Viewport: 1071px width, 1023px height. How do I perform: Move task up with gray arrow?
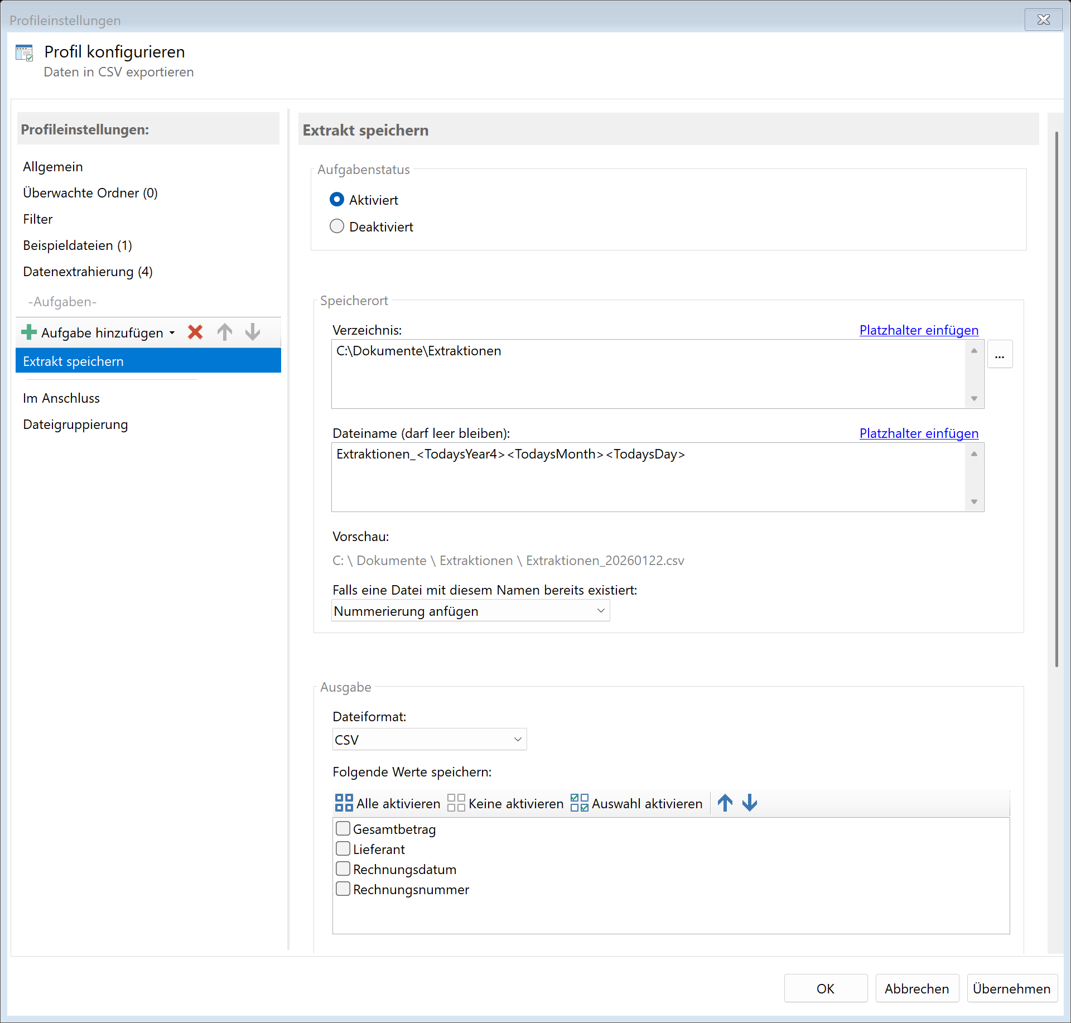point(225,332)
